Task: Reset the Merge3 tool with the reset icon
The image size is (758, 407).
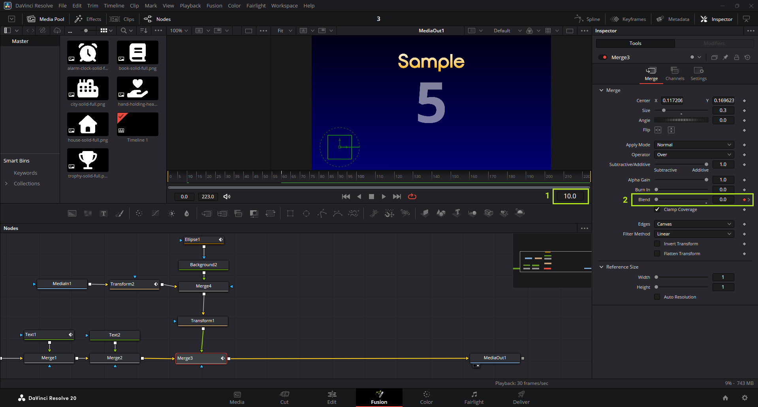Action: pyautogui.click(x=747, y=57)
